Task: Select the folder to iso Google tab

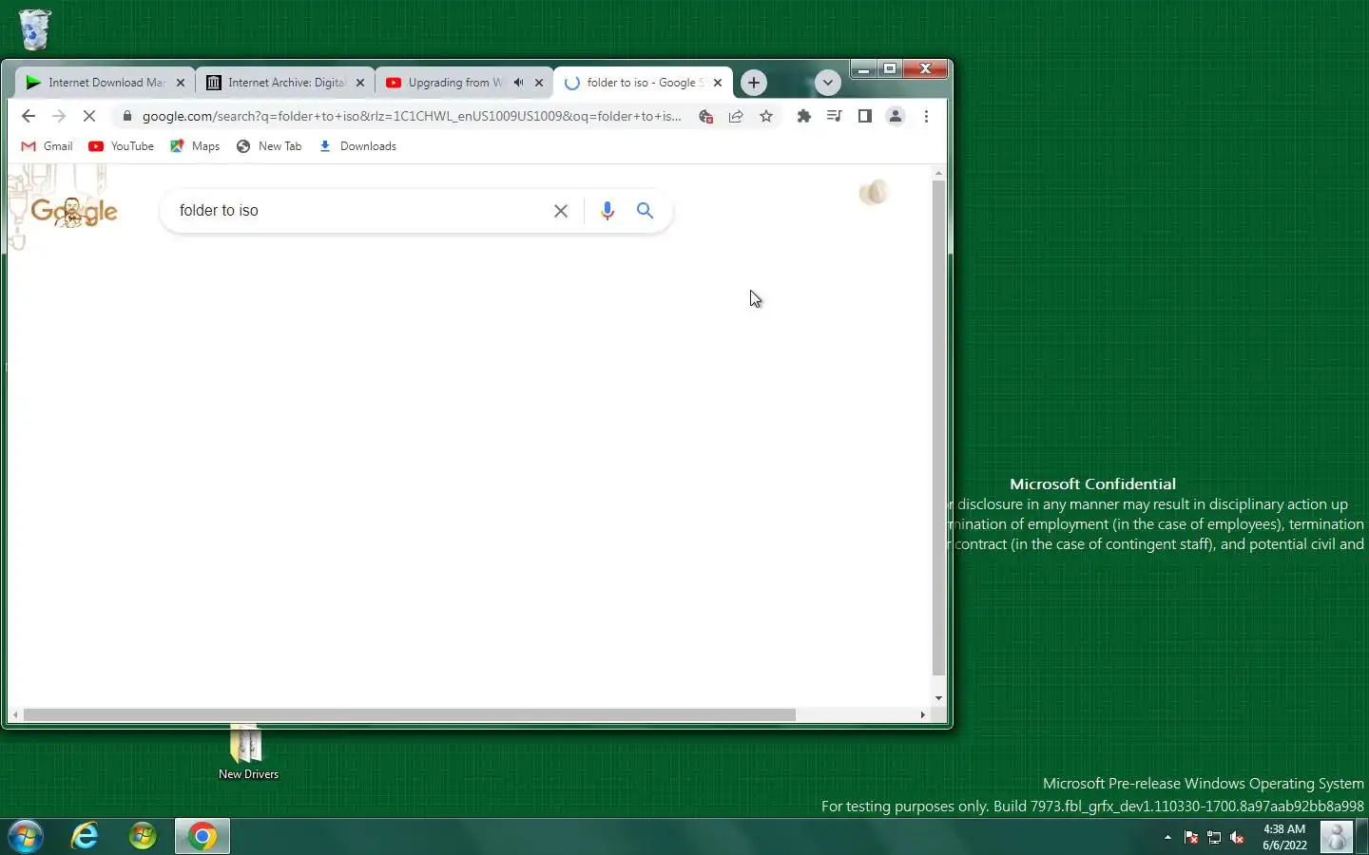Action: point(644,83)
